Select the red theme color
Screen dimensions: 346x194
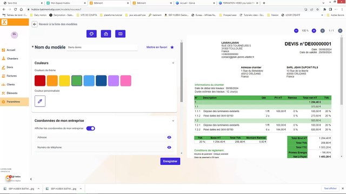pyautogui.click(x=40, y=81)
